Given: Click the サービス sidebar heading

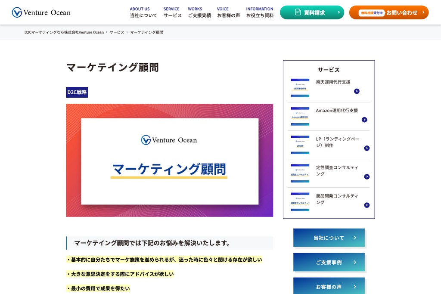Looking at the screenshot, I should click(329, 70).
